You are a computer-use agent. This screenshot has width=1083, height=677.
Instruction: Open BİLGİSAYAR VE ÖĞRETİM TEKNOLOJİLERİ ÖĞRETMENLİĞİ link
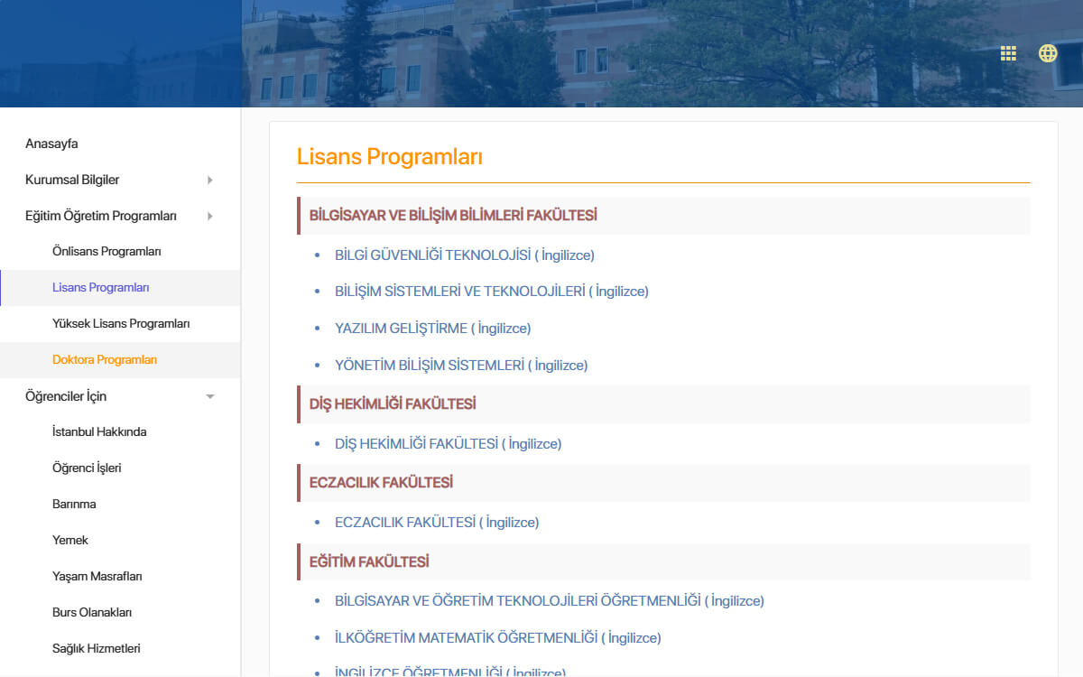click(x=550, y=601)
